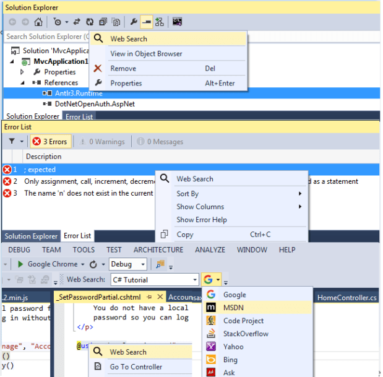Image resolution: width=383 pixels, height=377 pixels.
Task: Close the _SetPasswordPartial.cshtml tab
Action: pos(160,297)
